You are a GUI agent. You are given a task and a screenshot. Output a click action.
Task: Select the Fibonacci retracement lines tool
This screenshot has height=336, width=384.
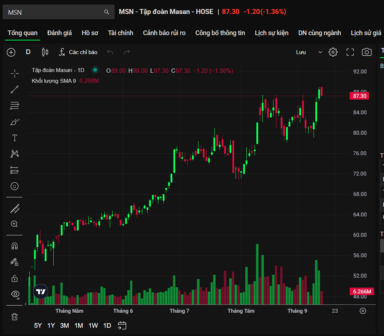15,106
